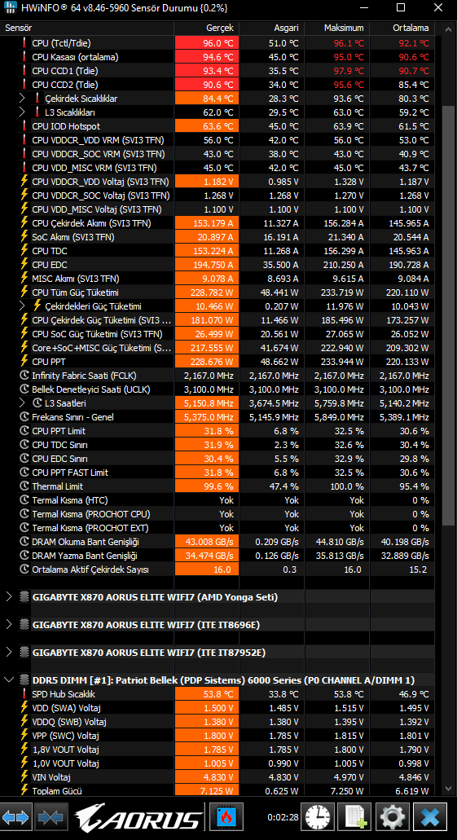Click lightning icon of VIN Voltaj row

24,776
